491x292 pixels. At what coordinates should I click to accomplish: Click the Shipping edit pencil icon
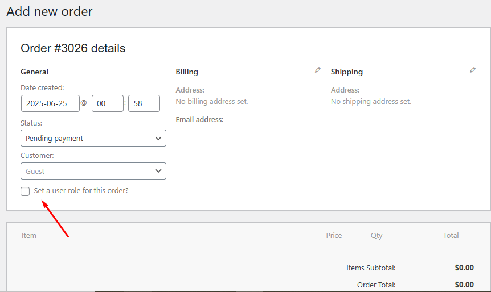(x=473, y=70)
